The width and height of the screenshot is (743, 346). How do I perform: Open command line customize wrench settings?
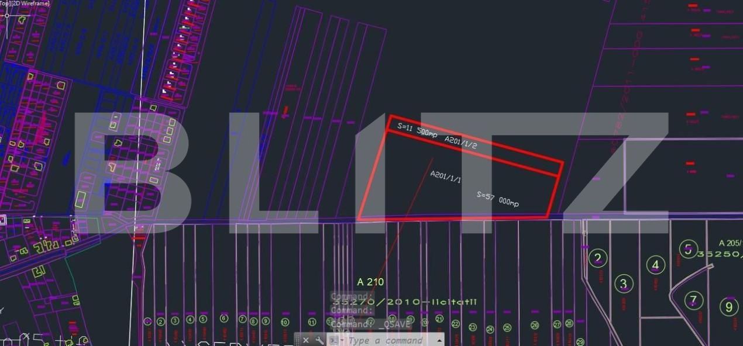coord(319,340)
